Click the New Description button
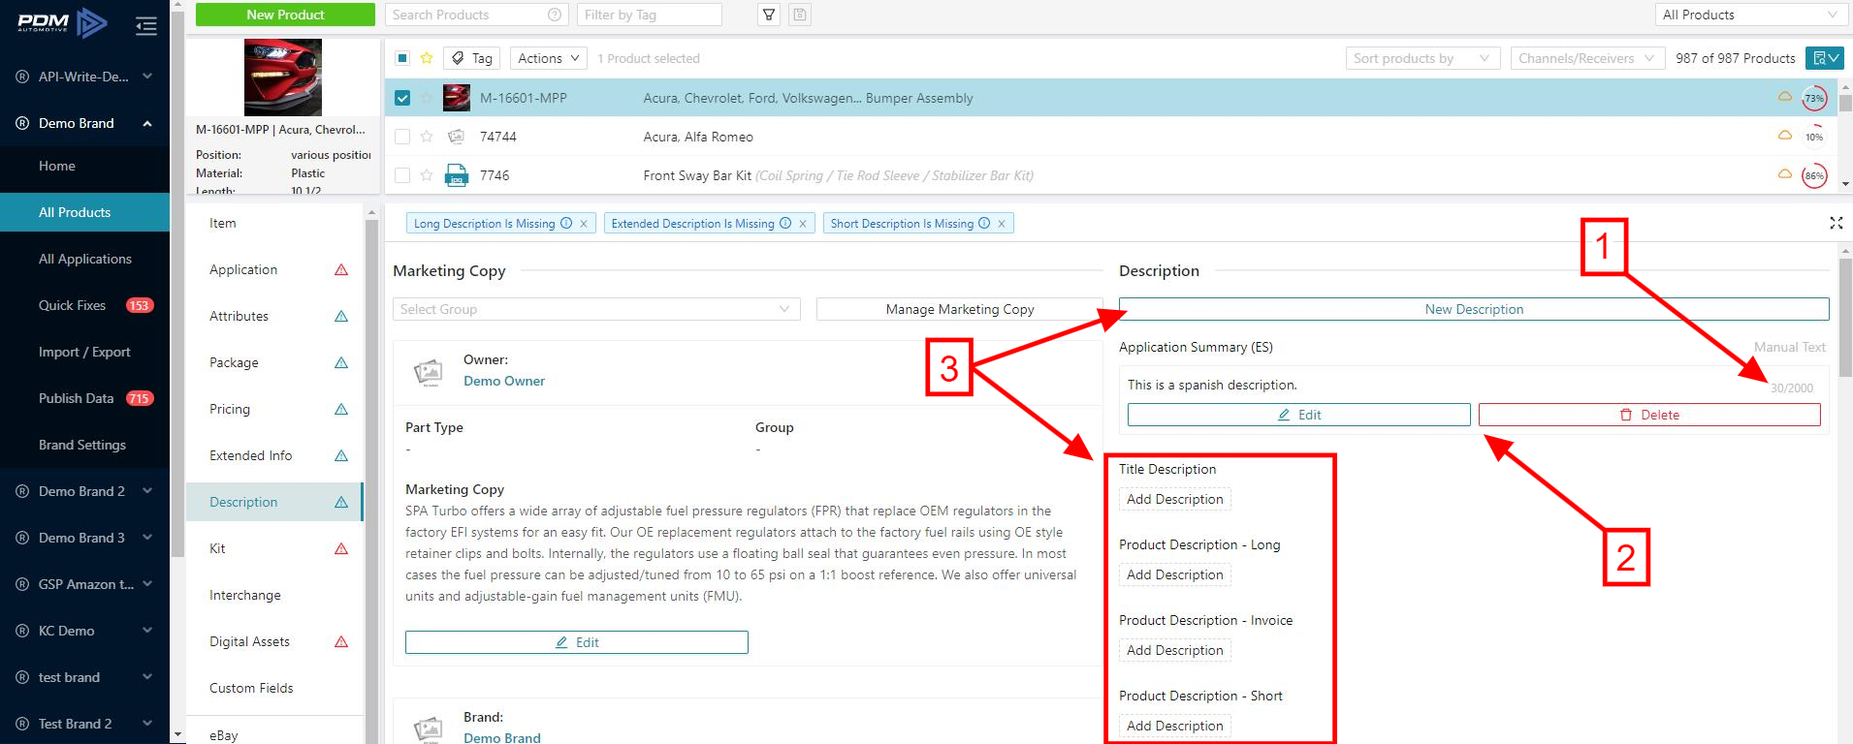 pyautogui.click(x=1474, y=309)
